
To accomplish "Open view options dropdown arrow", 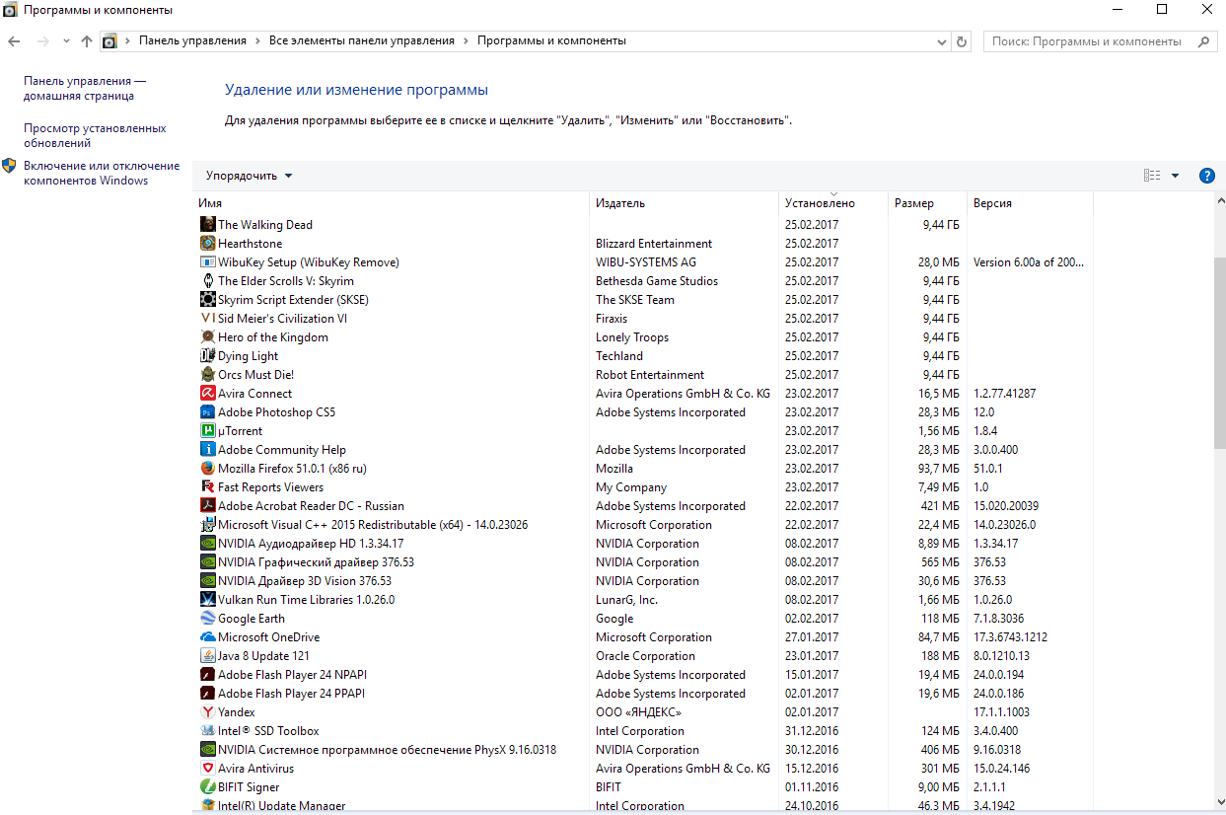I will pos(1175,176).
